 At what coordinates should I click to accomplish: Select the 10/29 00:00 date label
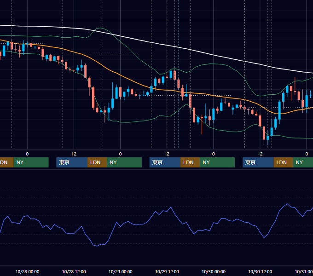click(x=121, y=271)
